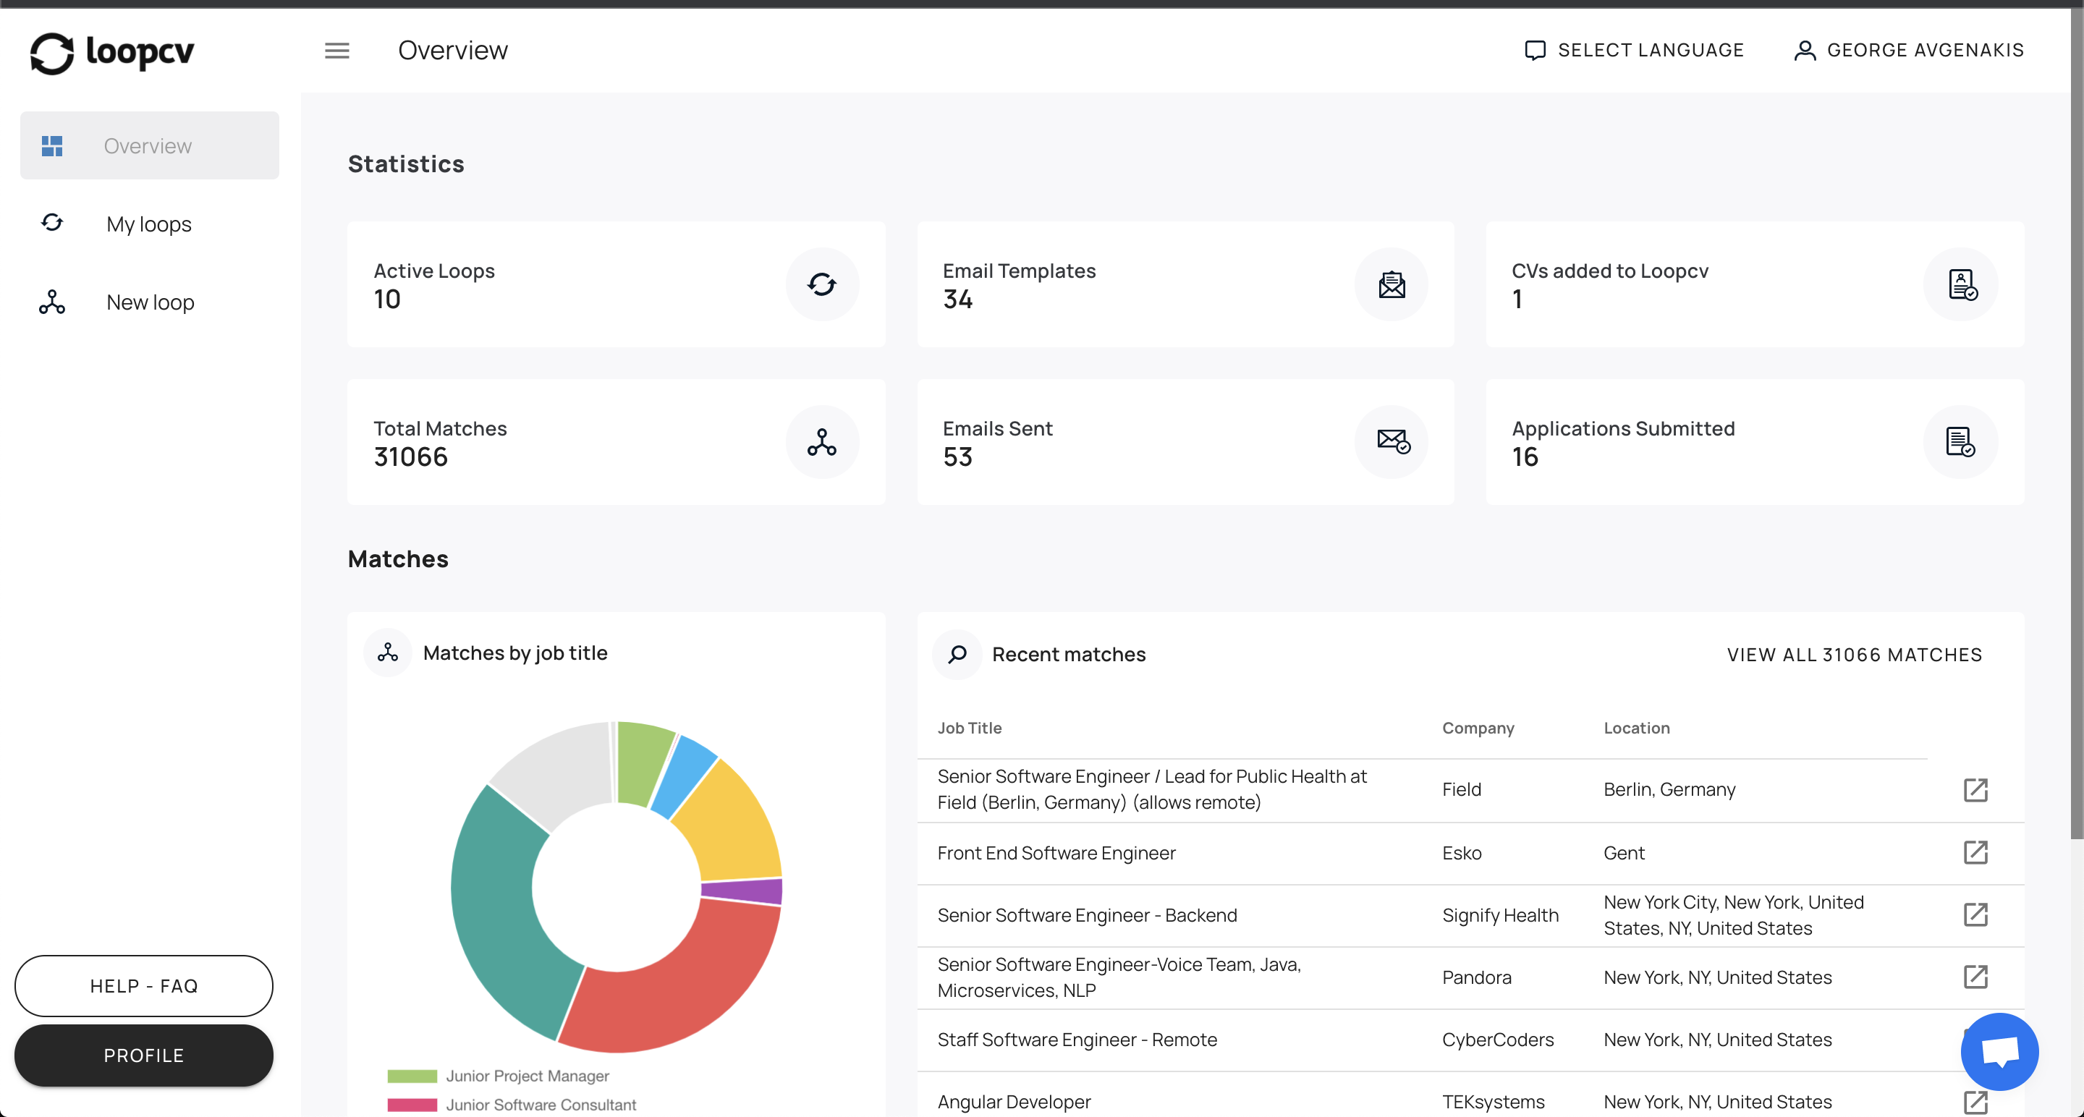This screenshot has height=1117, width=2084.
Task: Click the loopcv logo
Action: pyautogui.click(x=111, y=53)
